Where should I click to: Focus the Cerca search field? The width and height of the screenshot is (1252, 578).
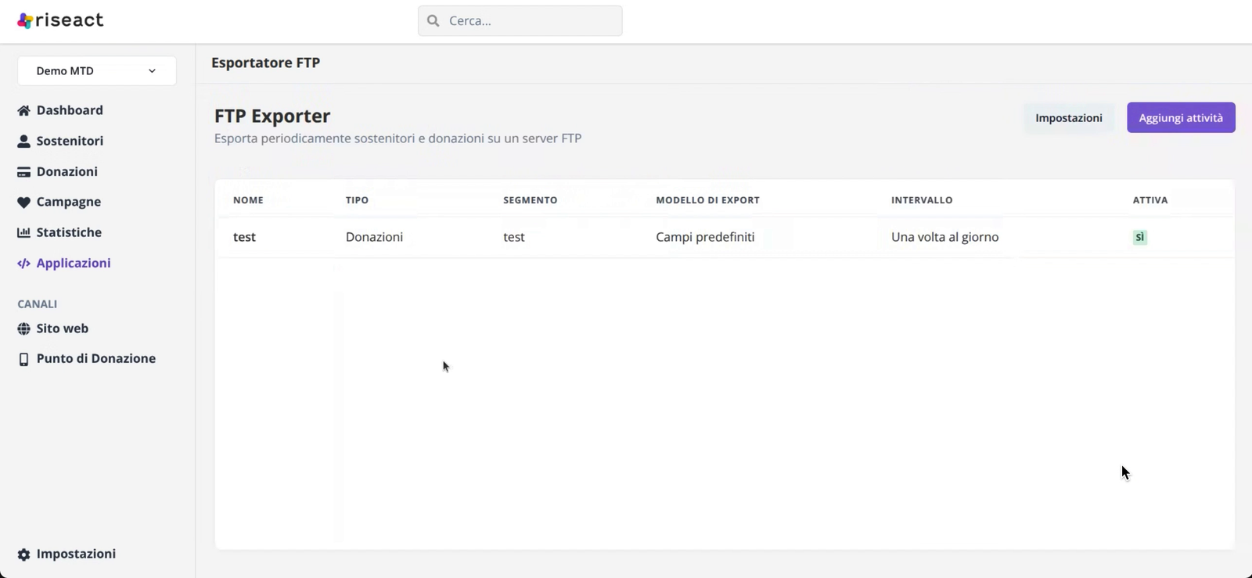520,21
